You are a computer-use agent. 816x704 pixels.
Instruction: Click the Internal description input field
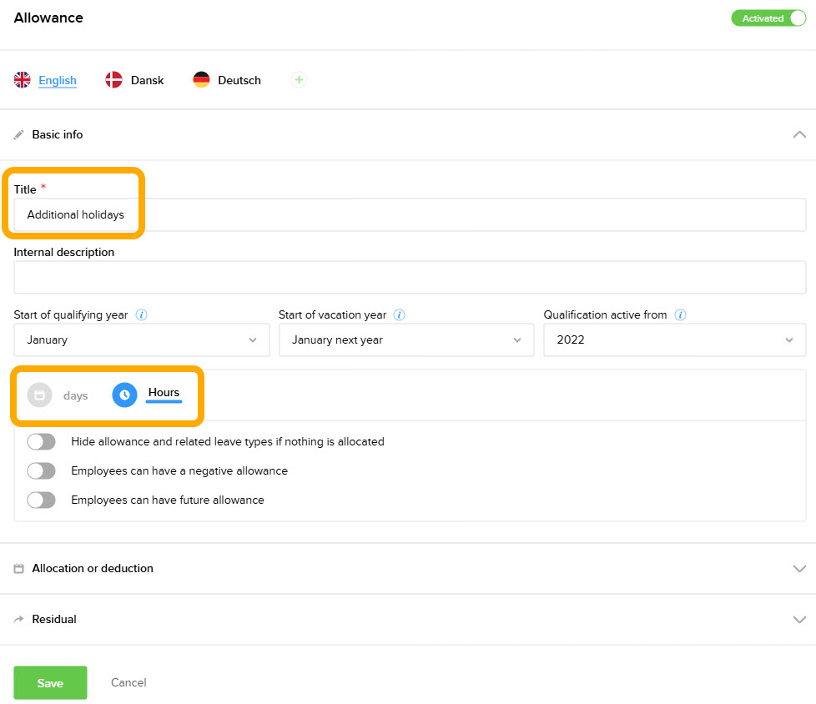click(x=410, y=278)
